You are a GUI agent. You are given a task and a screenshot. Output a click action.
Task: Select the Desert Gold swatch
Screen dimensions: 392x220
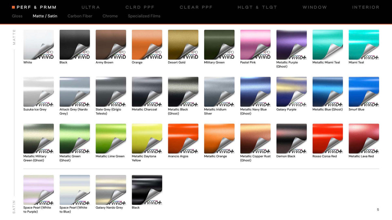tap(183, 45)
